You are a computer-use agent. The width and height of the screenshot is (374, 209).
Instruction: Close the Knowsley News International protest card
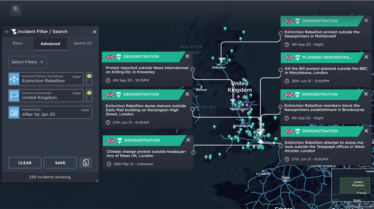(x=187, y=56)
